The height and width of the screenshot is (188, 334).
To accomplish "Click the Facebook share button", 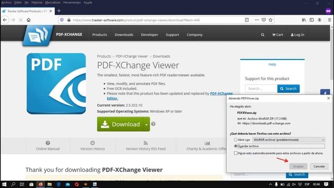I will tap(325, 93).
